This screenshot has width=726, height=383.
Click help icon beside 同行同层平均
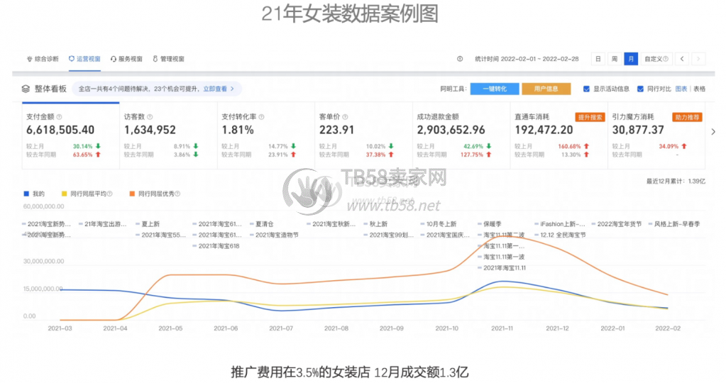click(110, 194)
